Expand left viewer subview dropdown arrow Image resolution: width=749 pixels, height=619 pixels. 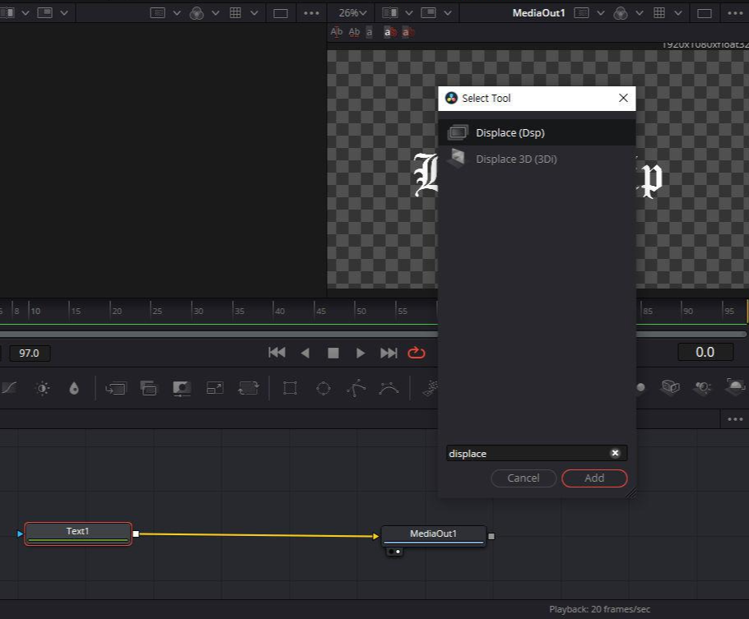click(64, 13)
